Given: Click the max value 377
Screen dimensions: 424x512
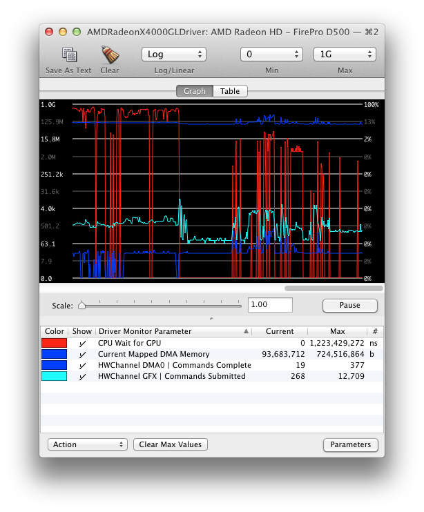Looking at the screenshot, I should 357,365.
